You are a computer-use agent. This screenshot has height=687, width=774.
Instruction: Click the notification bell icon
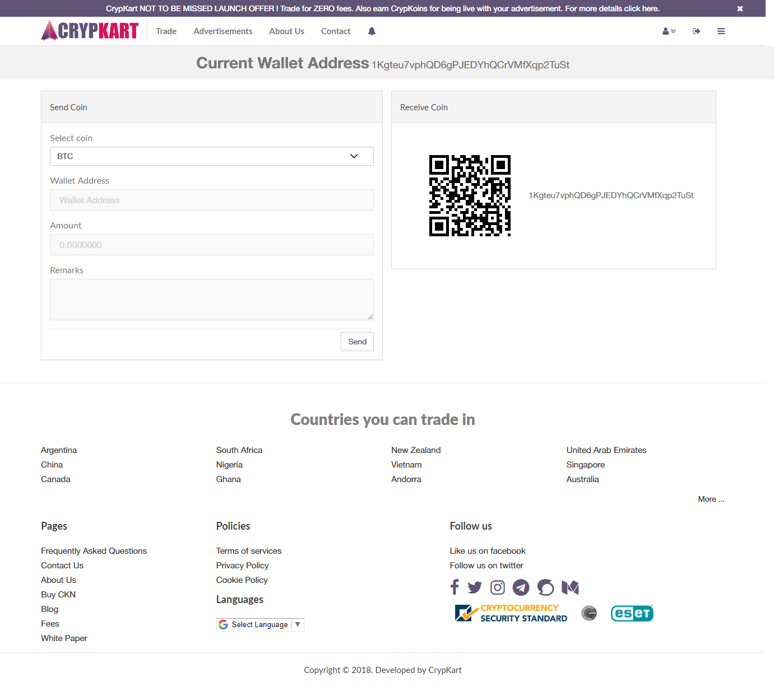372,31
